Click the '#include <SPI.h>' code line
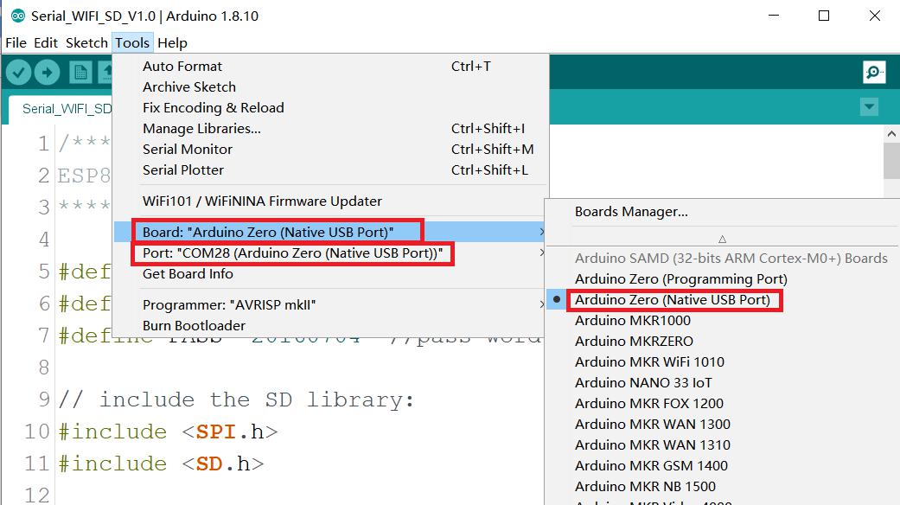The width and height of the screenshot is (900, 505). pyautogui.click(x=169, y=431)
